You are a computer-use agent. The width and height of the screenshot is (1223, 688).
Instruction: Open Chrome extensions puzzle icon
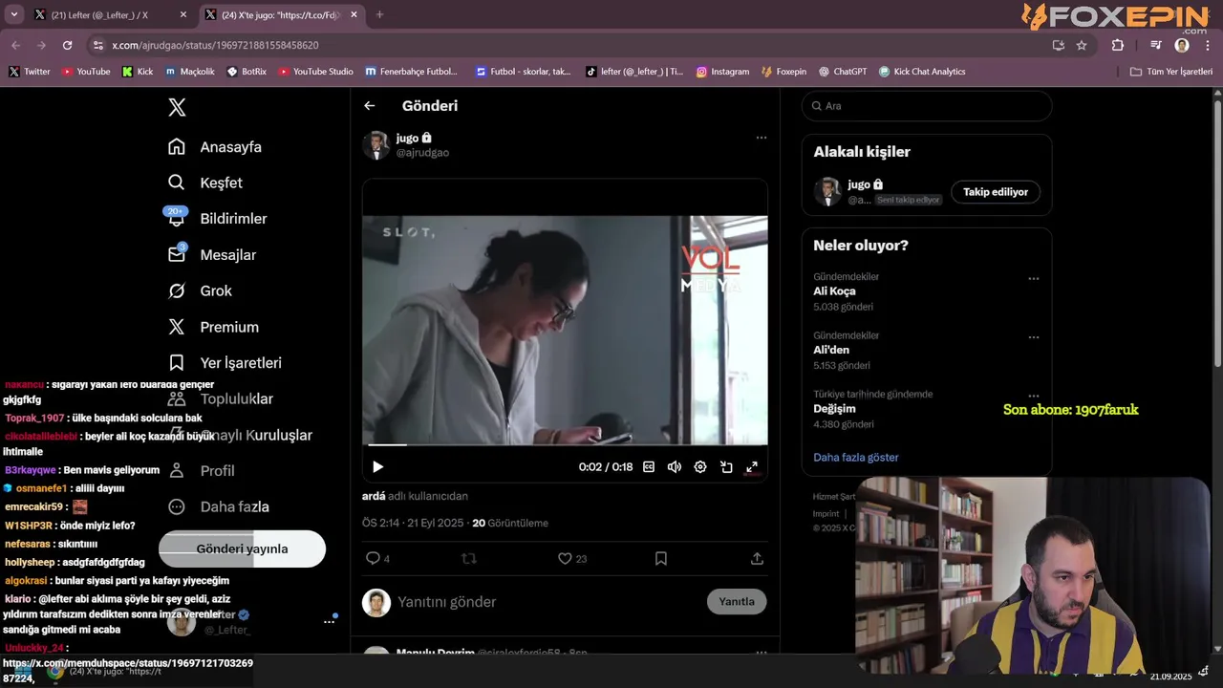(1118, 45)
